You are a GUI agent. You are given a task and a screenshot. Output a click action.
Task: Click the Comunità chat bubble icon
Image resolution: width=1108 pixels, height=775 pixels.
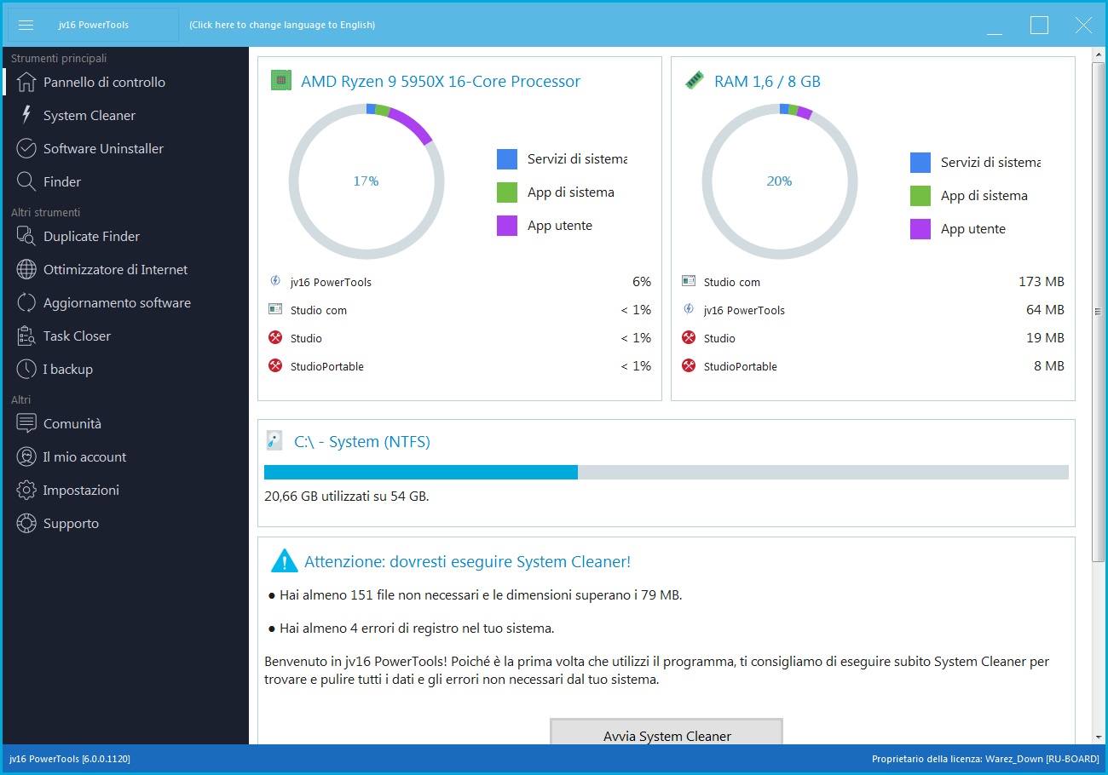click(x=26, y=423)
